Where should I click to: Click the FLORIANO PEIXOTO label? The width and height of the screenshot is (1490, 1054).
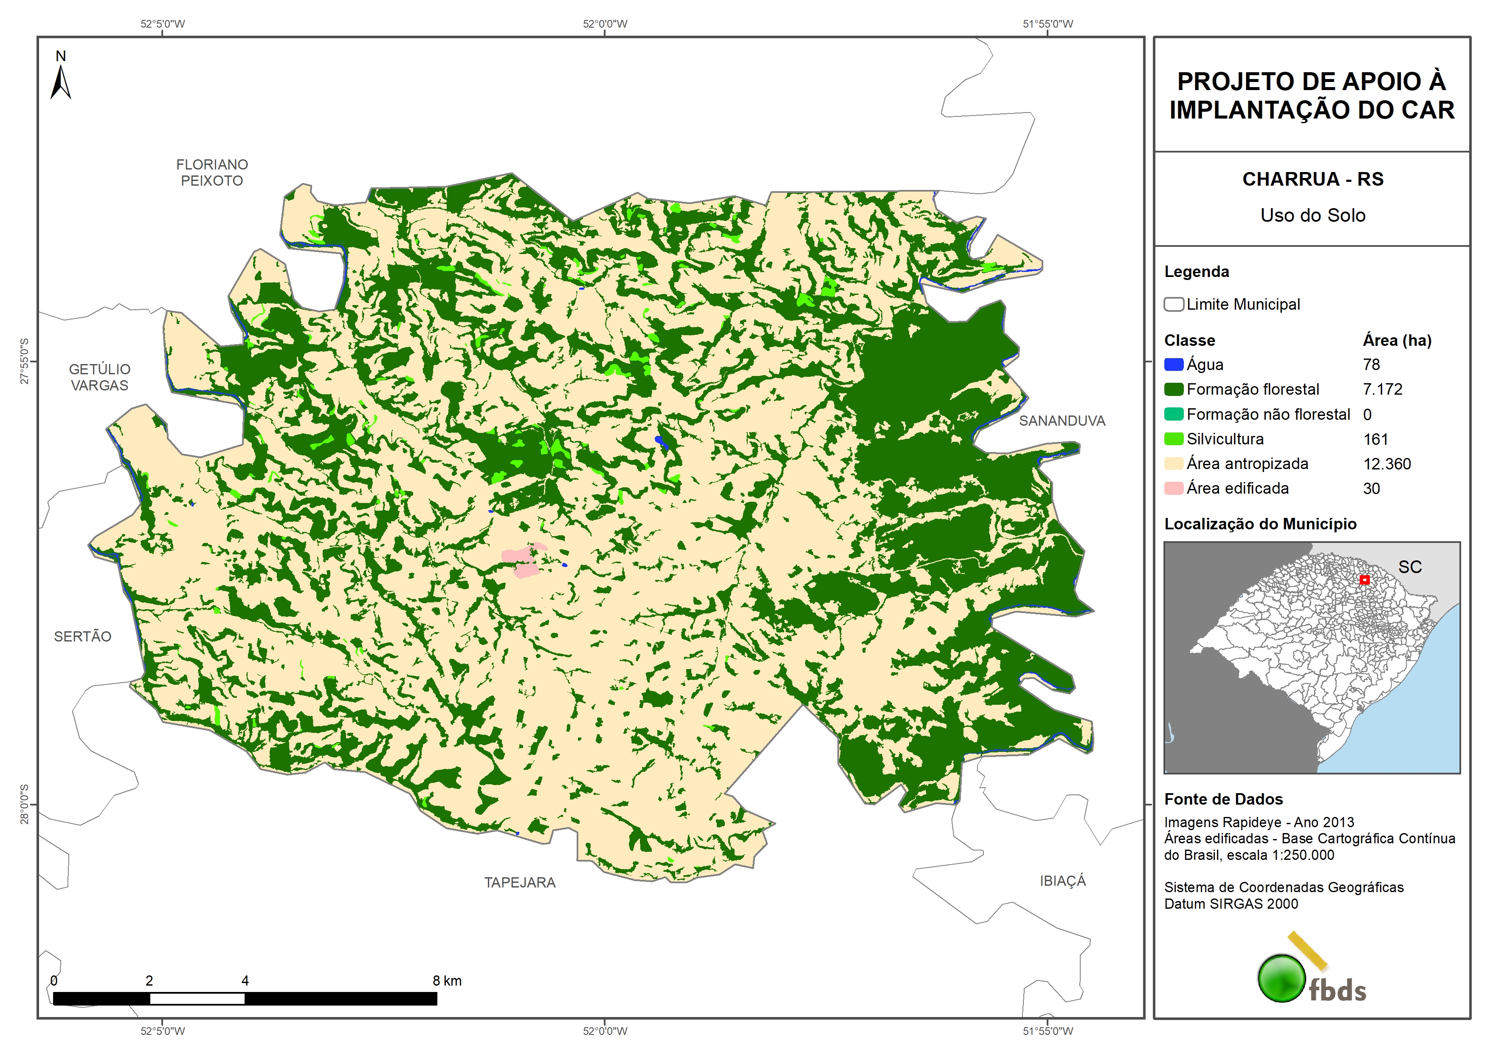point(211,173)
